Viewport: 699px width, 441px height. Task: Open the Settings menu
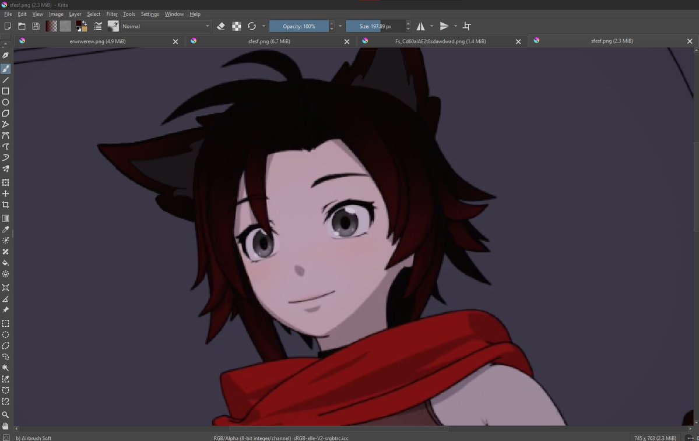tap(150, 14)
